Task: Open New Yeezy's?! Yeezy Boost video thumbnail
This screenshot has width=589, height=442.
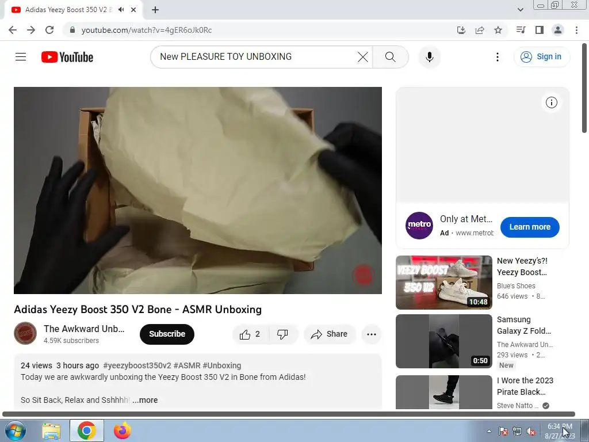Action: click(x=443, y=282)
